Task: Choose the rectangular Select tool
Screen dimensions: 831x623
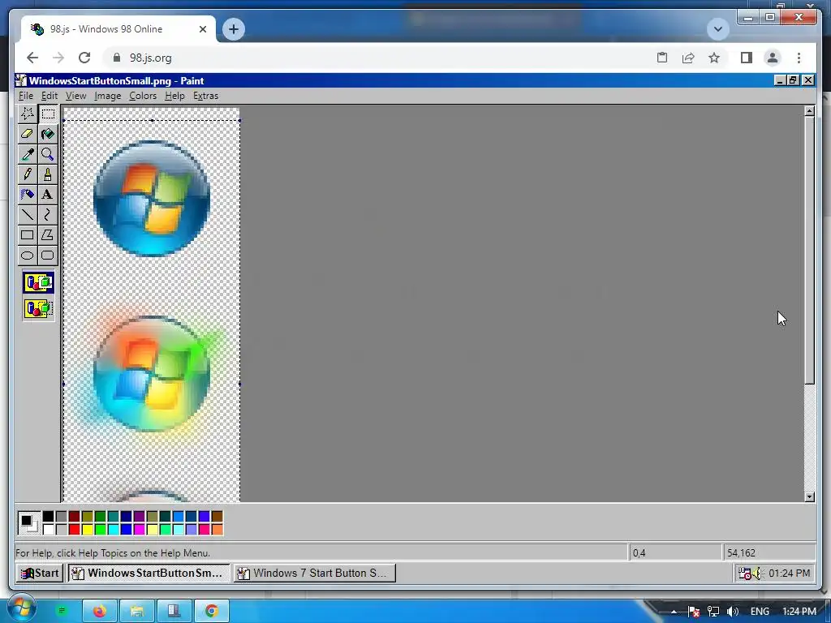Action: point(48,114)
